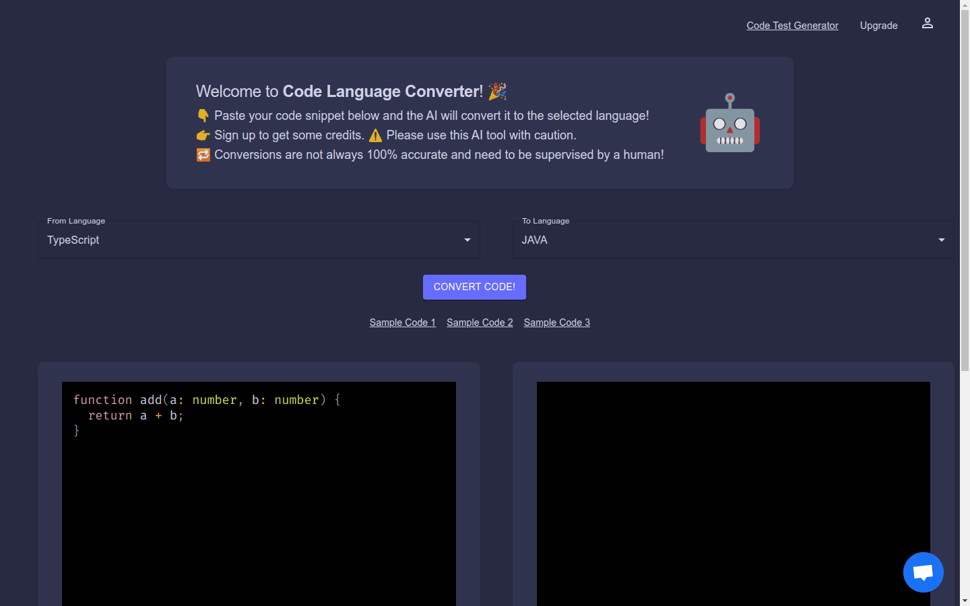This screenshot has width=970, height=606.
Task: Click the orange repeat arrows emoji
Action: click(x=203, y=155)
